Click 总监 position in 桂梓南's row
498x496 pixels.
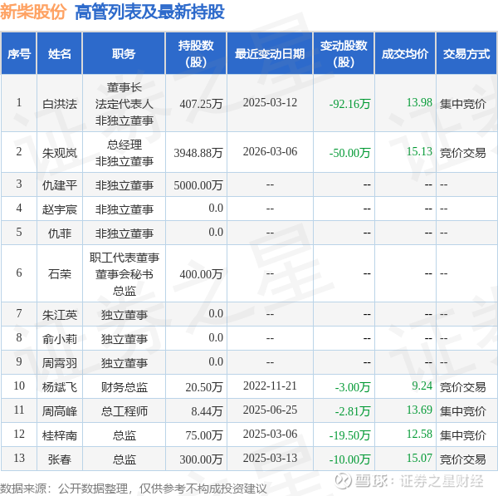pos(124,435)
